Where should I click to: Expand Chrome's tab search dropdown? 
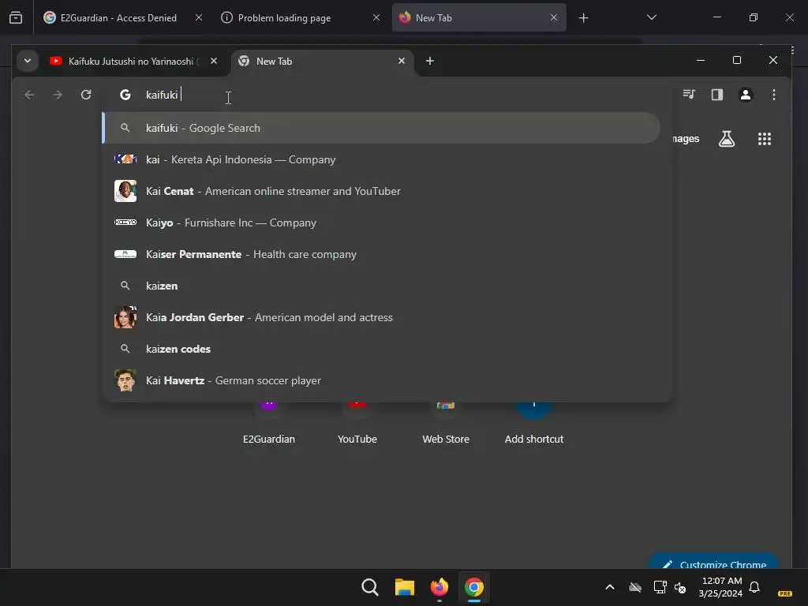(28, 61)
